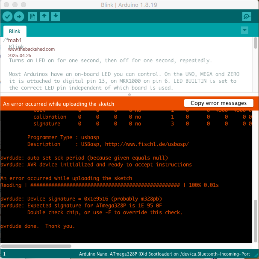Screen dimensions: 259x259
Task: Click the orange upload error status bar
Action: pos(85,104)
